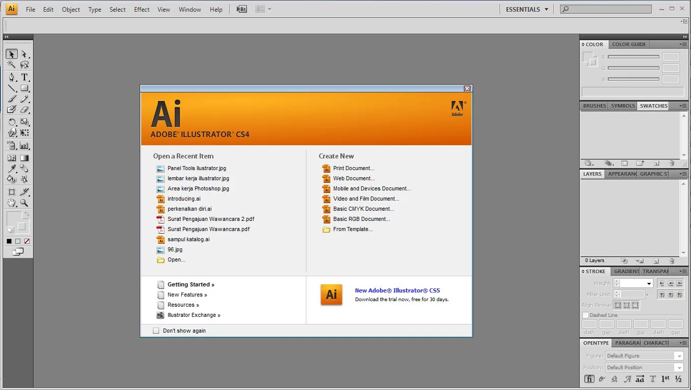Select the Pen tool
The height and width of the screenshot is (390, 691).
[12, 77]
